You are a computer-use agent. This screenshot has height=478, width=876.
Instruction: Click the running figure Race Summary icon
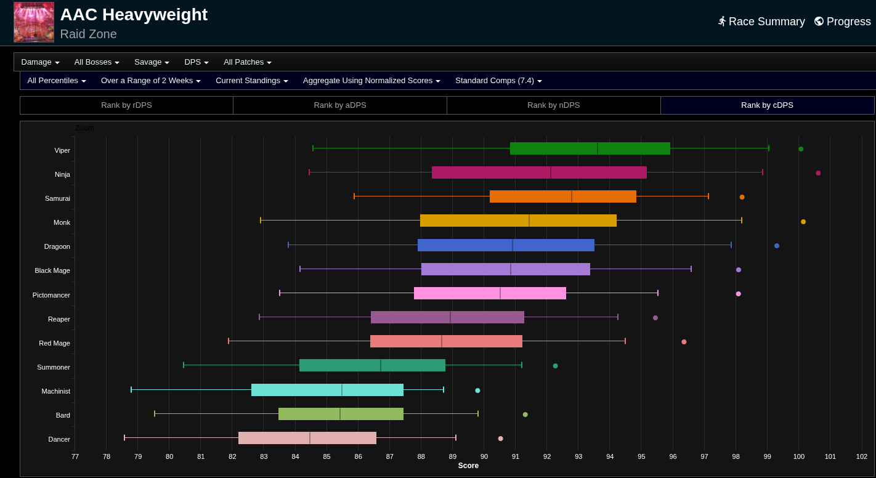[x=722, y=22]
